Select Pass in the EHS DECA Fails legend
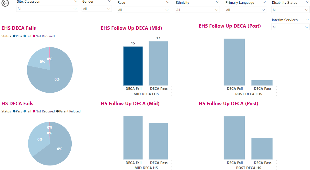The height and width of the screenshot is (170, 310). 18,36
